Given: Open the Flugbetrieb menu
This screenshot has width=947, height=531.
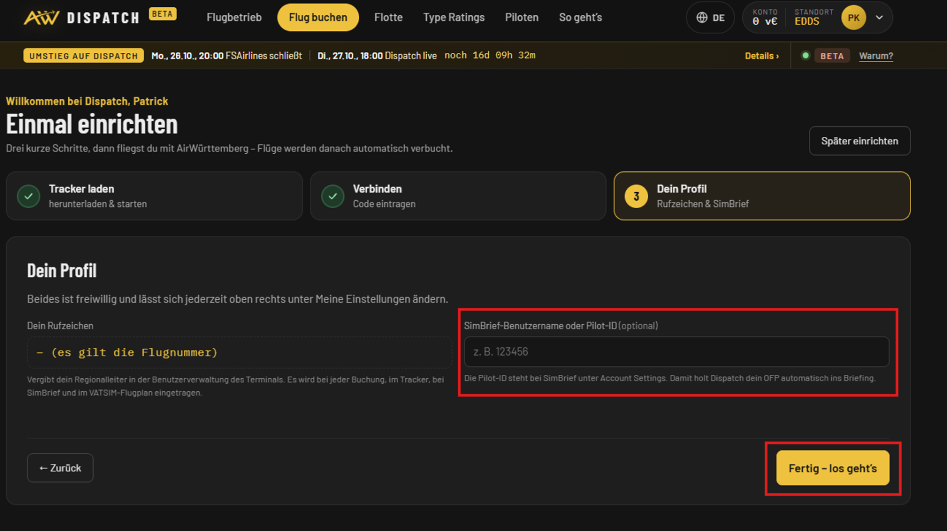Looking at the screenshot, I should click(234, 17).
